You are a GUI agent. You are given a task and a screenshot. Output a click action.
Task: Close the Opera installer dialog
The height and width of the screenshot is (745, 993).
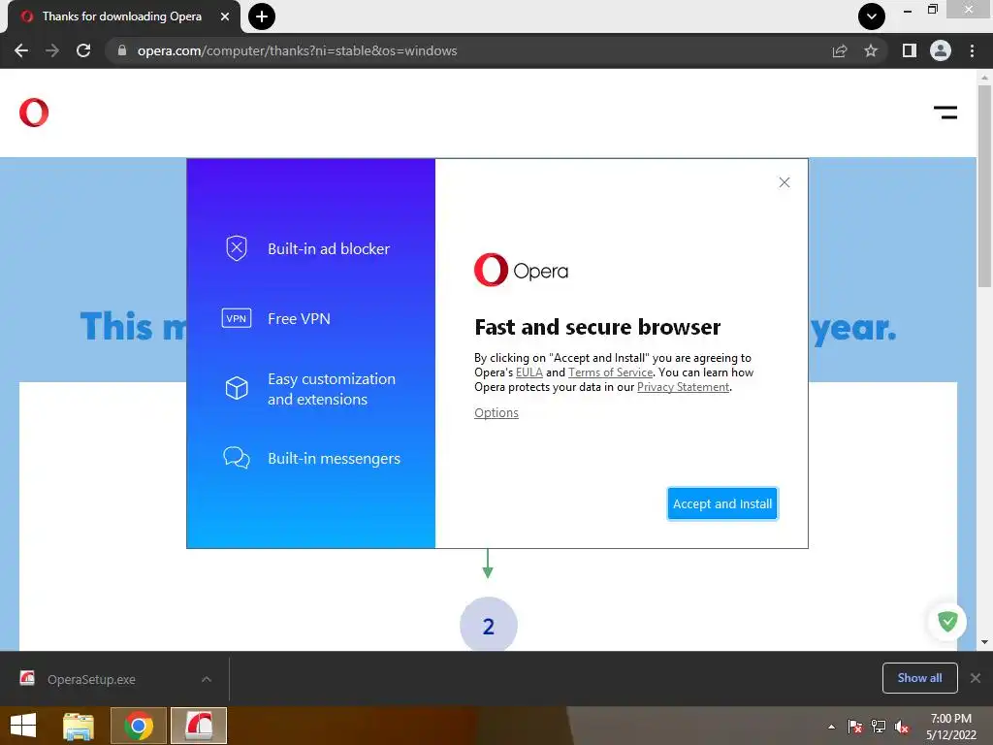click(x=784, y=182)
